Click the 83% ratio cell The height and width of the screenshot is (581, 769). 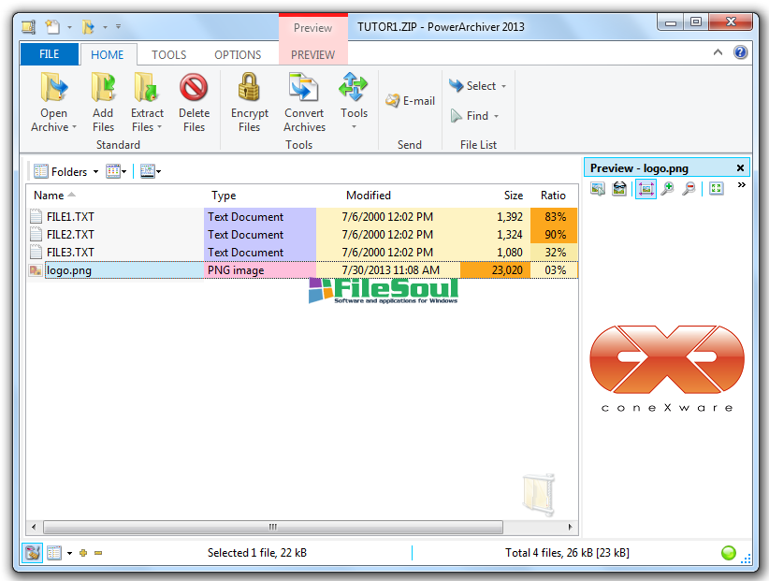[x=554, y=217]
